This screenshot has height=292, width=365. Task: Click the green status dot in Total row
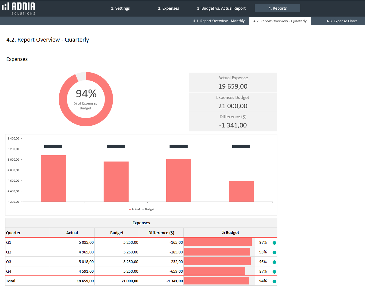tap(274, 281)
